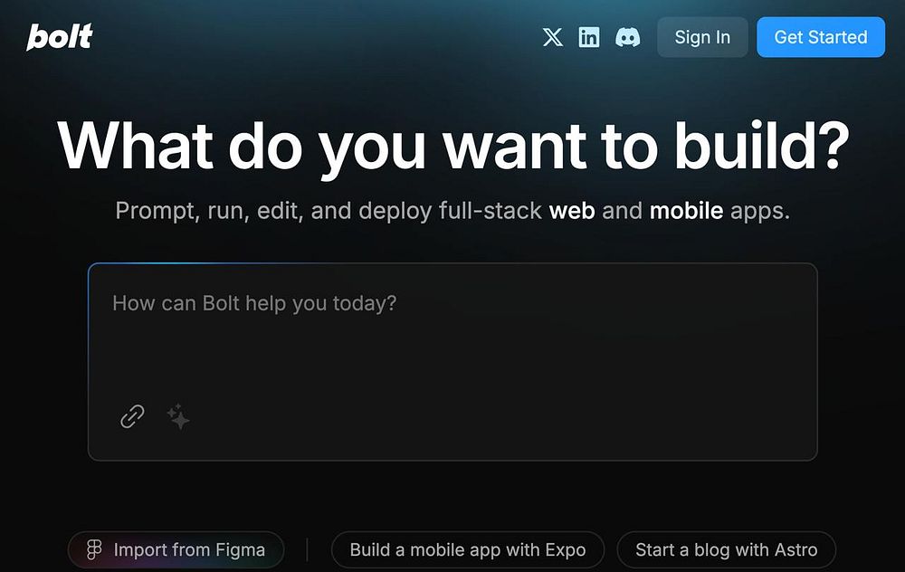The height and width of the screenshot is (572, 905).
Task: Open Bolt's X (Twitter) profile icon
Action: coord(552,37)
